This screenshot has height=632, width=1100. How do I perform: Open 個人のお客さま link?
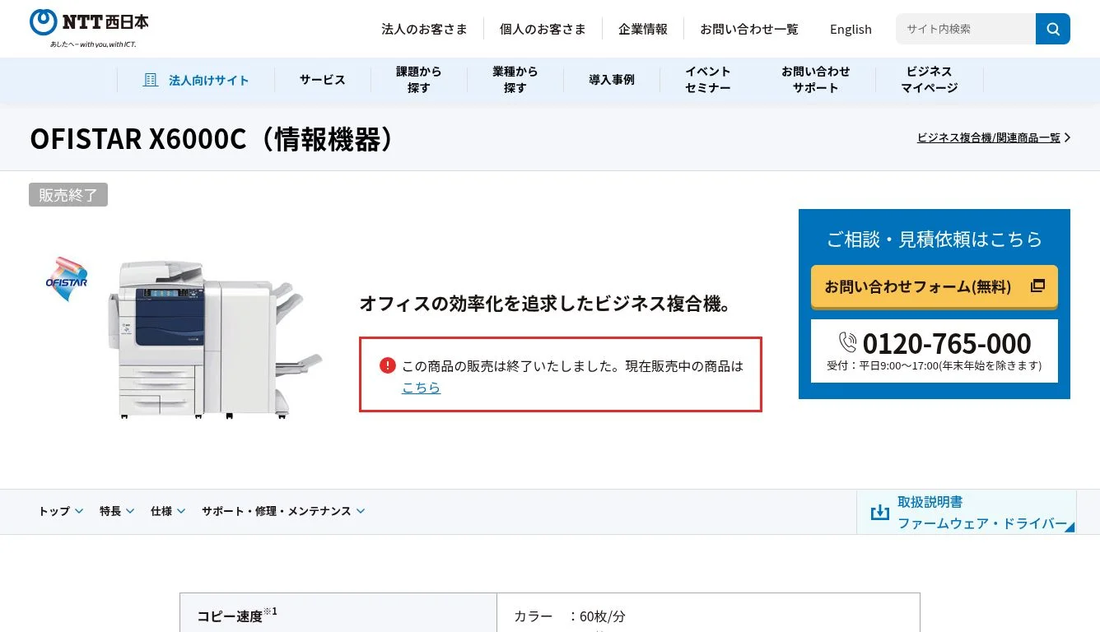pos(543,29)
